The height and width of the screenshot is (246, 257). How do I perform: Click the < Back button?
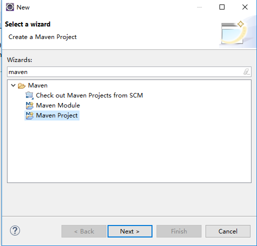84,231
